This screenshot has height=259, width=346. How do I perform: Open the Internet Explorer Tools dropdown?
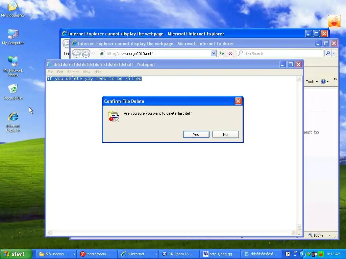(x=312, y=82)
